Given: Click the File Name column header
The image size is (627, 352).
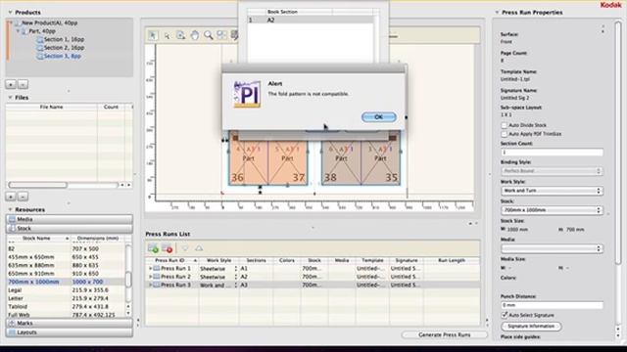Looking at the screenshot, I should point(51,107).
